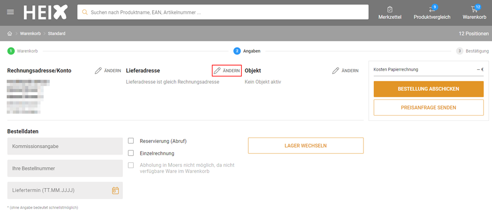
Task: Open the Merkzettel wishlist icon
Action: 389,12
